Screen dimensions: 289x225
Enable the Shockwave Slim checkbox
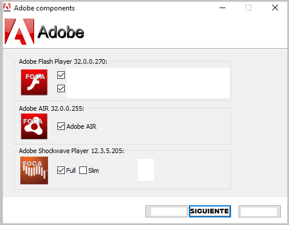83,170
